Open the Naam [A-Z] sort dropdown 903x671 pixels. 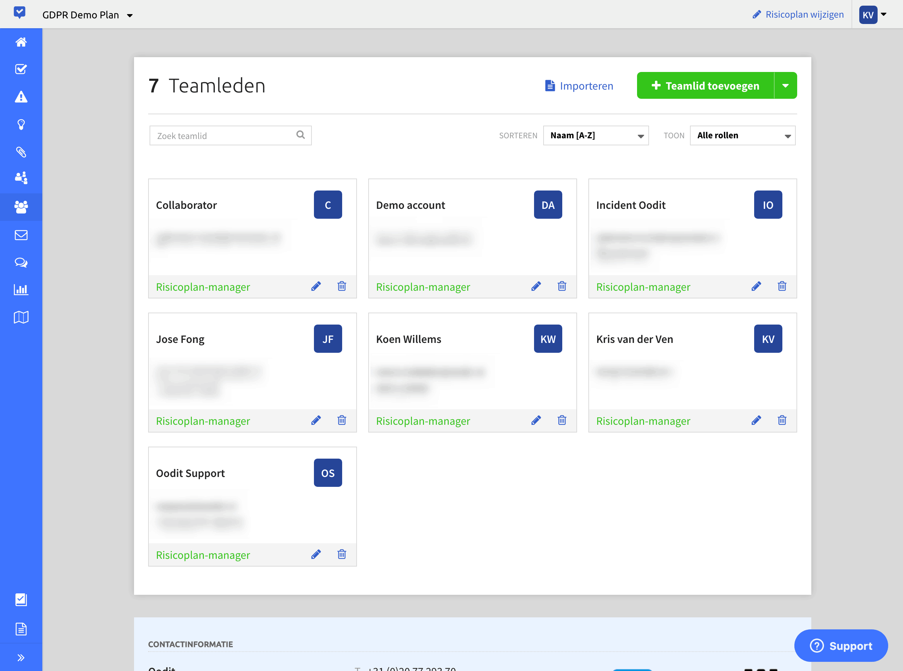point(596,135)
